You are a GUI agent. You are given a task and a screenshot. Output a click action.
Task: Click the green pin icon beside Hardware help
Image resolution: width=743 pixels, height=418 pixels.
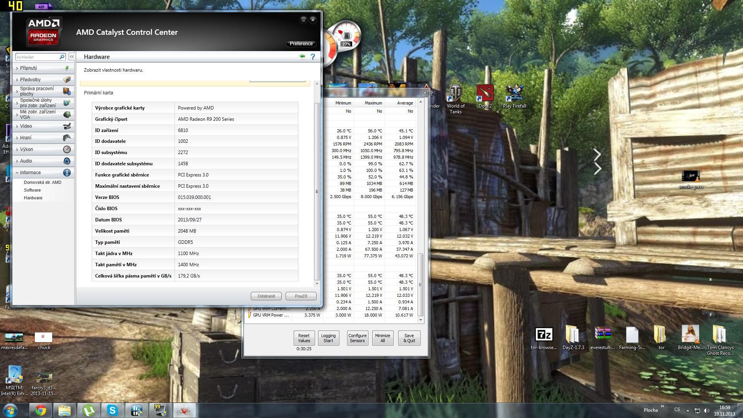(x=302, y=57)
